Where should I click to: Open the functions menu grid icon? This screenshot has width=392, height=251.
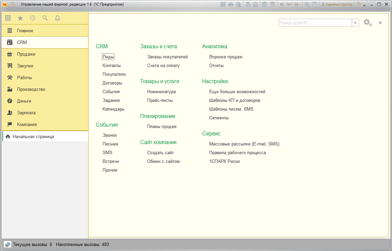pyautogui.click(x=8, y=18)
